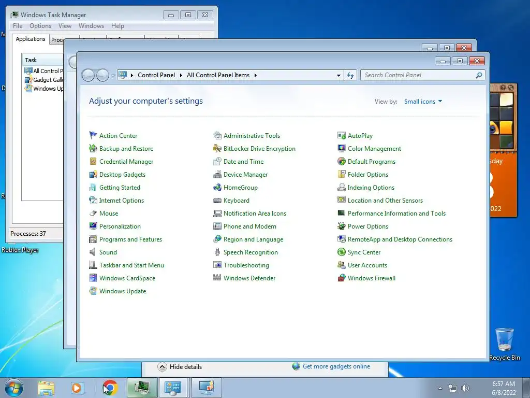Expand the arrow after Control Panel breadcrumb
Screen dimensions: 530x398
pos(180,75)
